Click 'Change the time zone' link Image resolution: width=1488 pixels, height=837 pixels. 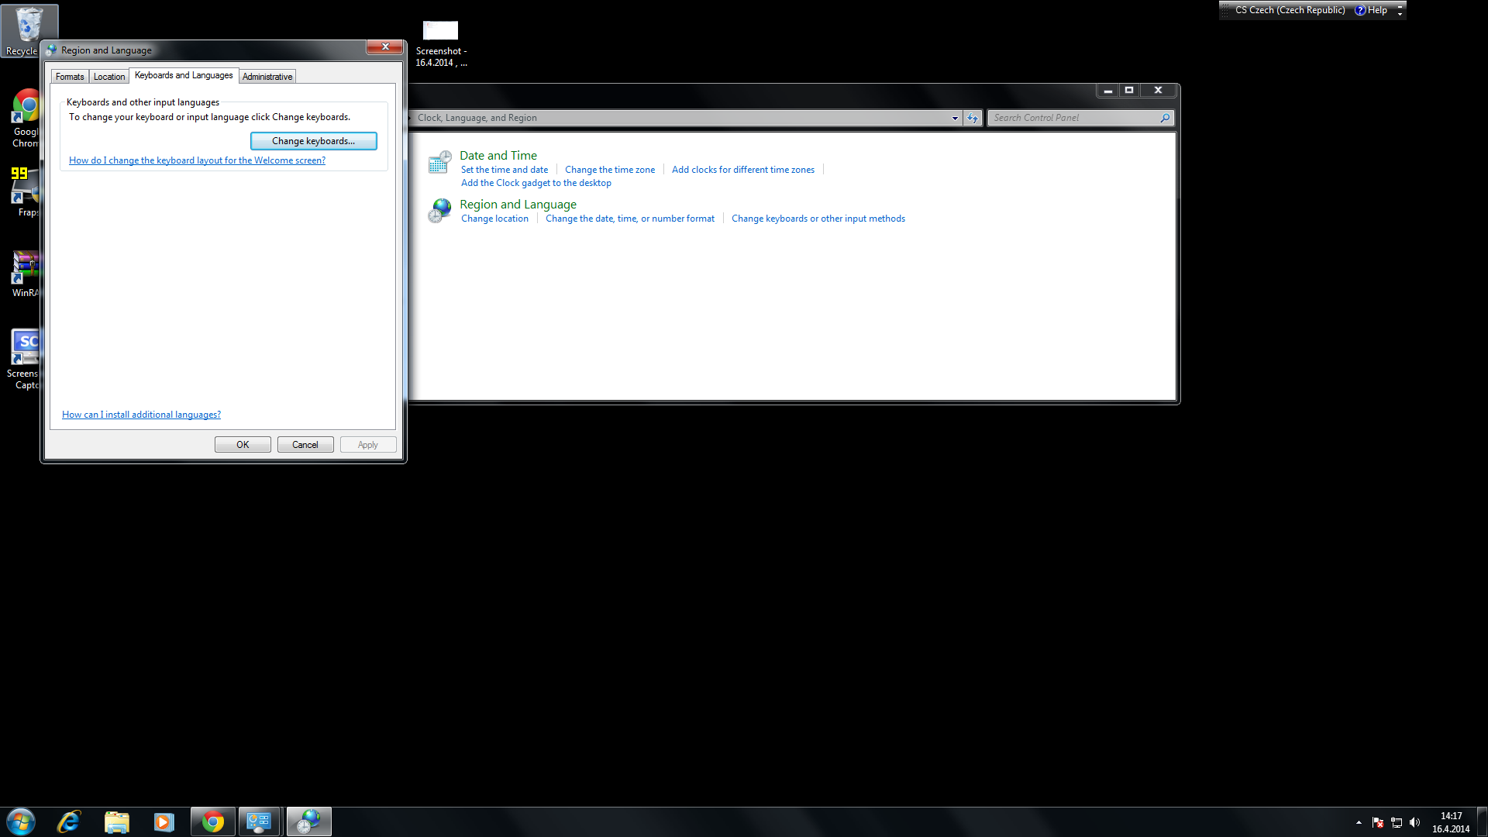coord(609,170)
